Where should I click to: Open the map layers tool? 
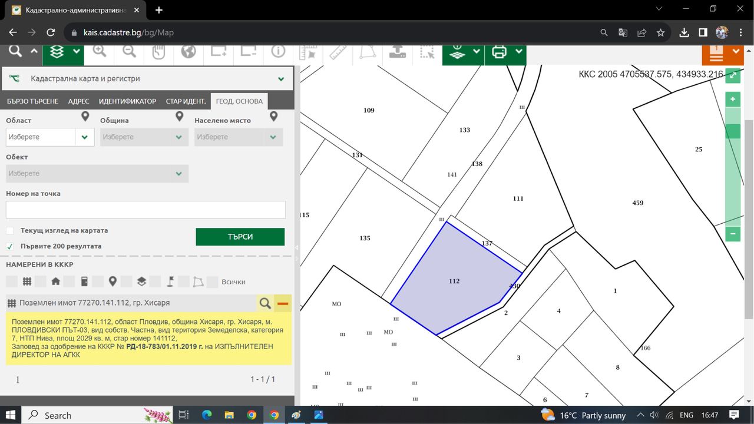click(x=57, y=52)
